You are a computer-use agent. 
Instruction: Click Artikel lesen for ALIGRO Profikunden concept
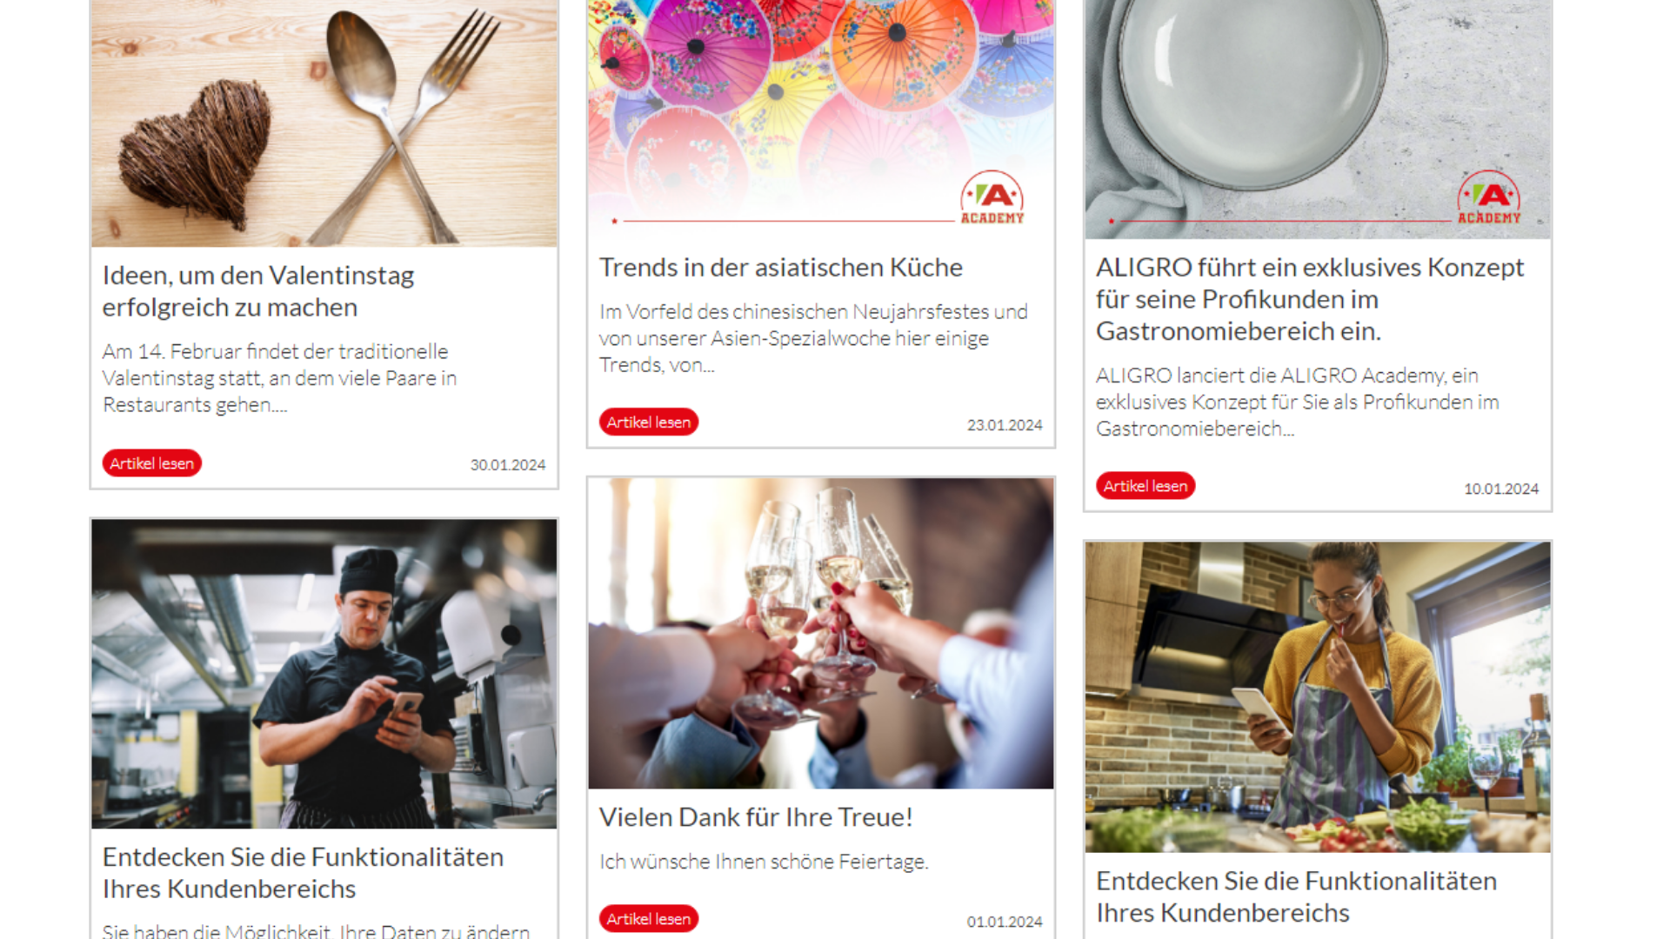click(x=1145, y=486)
